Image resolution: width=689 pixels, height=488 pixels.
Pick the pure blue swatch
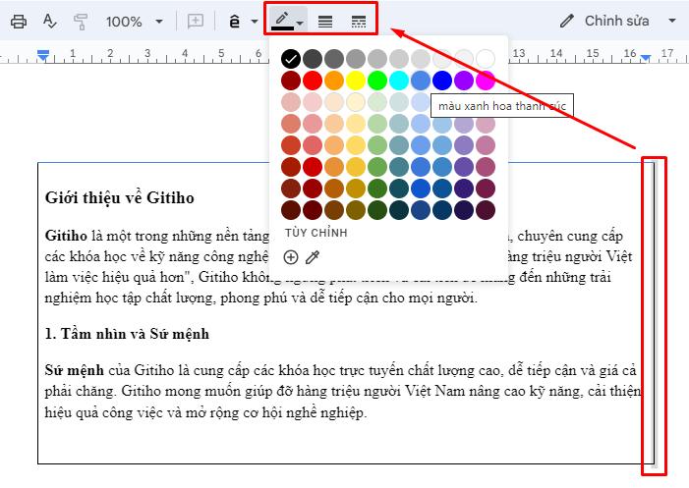442,81
